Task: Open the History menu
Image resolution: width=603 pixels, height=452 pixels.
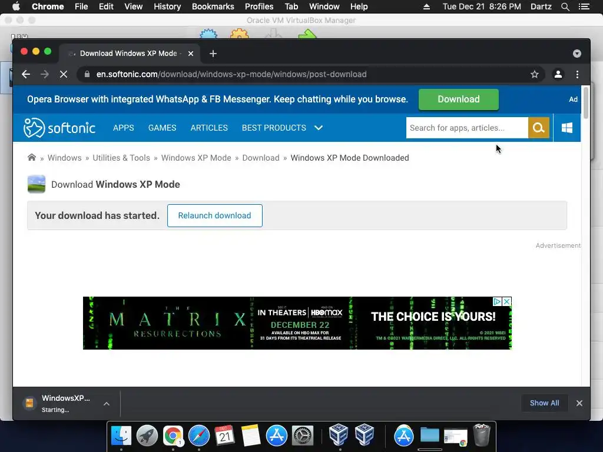Action: [167, 6]
